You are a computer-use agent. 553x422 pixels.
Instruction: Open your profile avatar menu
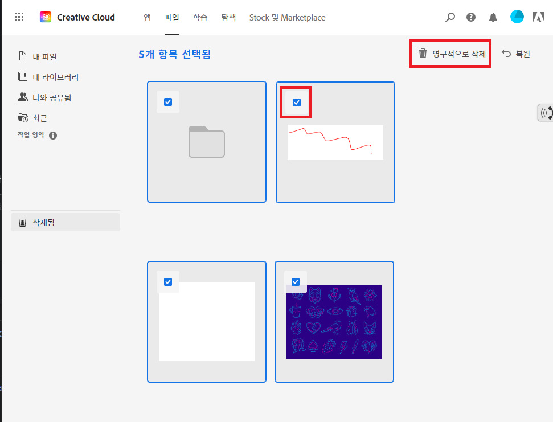pos(517,17)
